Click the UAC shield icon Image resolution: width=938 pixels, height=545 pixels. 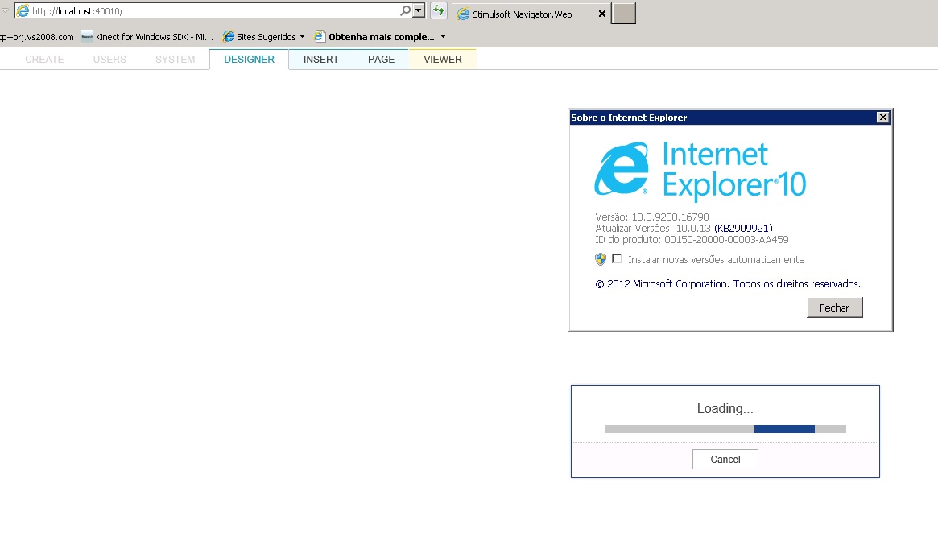click(601, 259)
